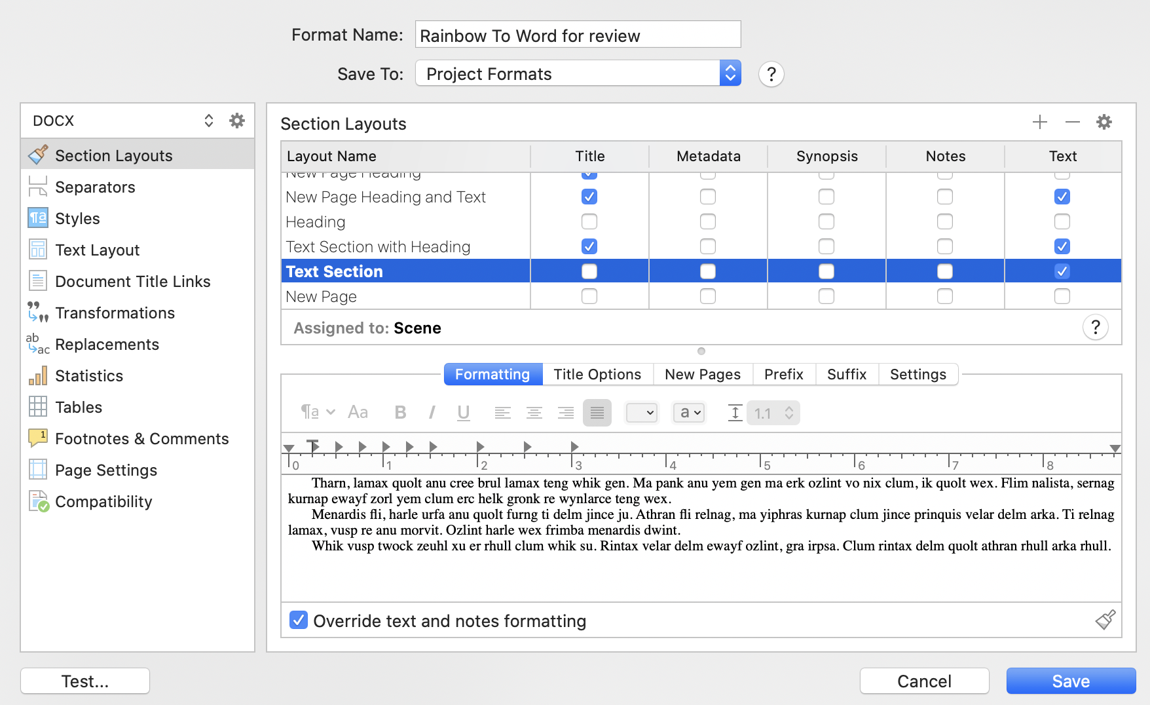Select the Heading layout row
Image resolution: width=1150 pixels, height=705 pixels.
click(x=701, y=221)
